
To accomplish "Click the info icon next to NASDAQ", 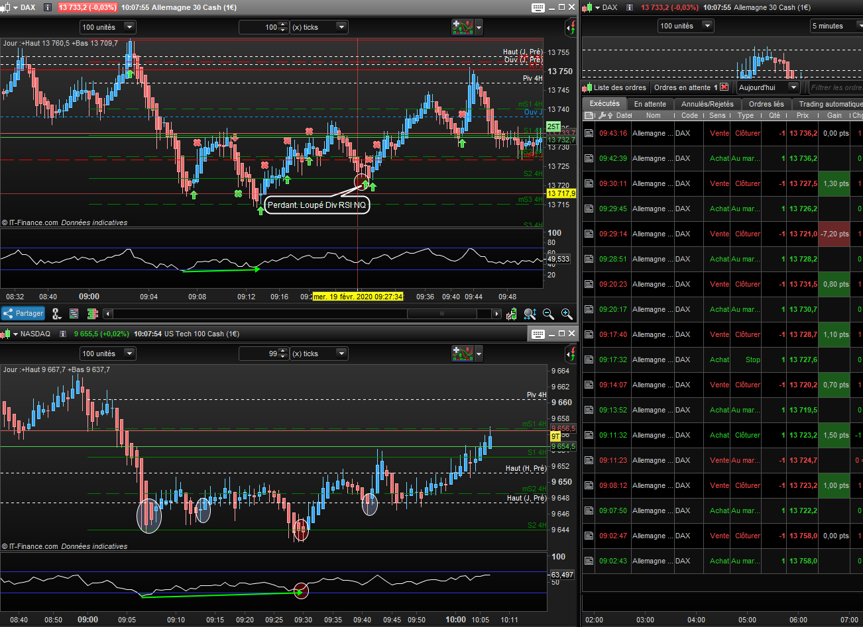I will click(63, 334).
